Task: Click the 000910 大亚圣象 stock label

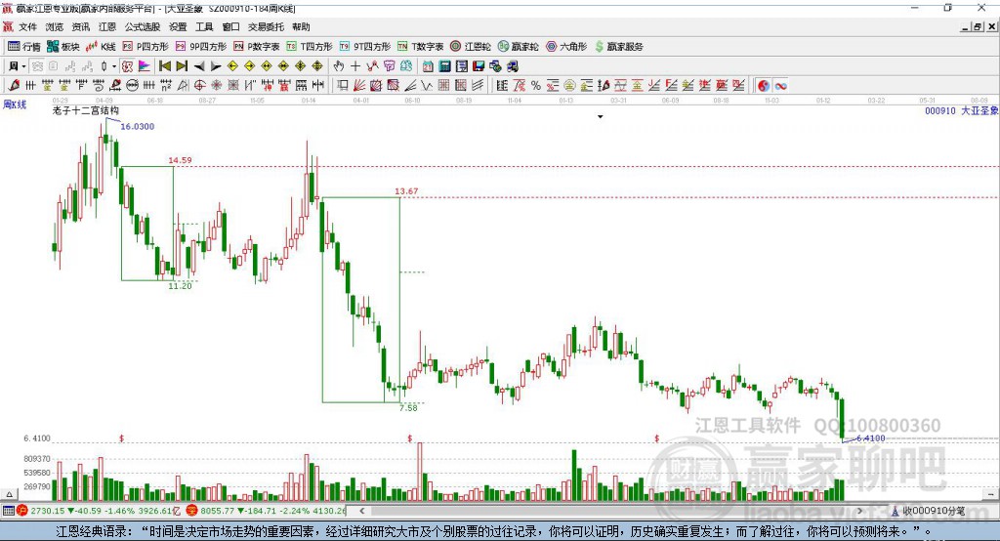Action: coord(961,111)
